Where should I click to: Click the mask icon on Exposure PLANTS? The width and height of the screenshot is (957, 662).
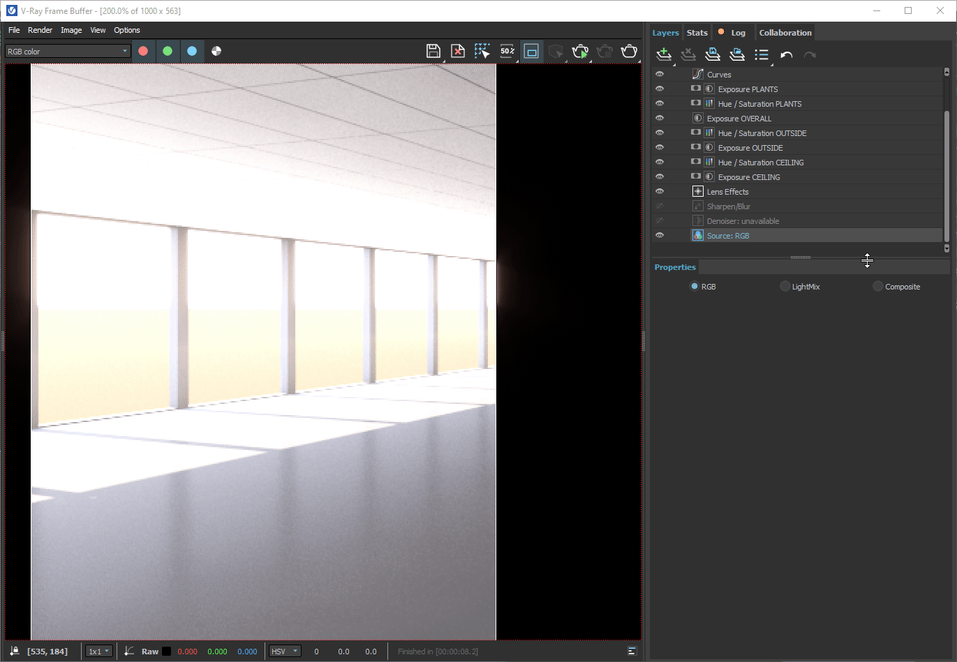click(695, 89)
